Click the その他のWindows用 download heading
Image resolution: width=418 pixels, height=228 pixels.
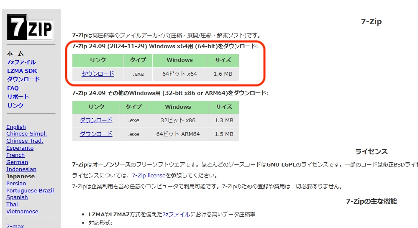pos(170,93)
